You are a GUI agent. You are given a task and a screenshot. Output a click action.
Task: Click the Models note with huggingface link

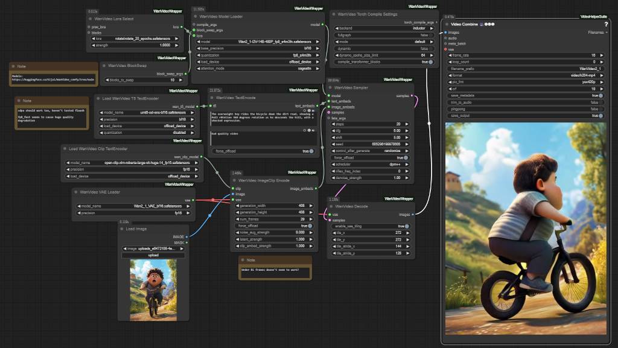point(53,78)
